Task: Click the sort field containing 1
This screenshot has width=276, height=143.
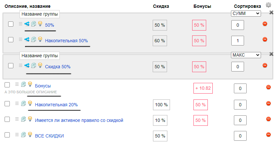Action: click(x=238, y=41)
